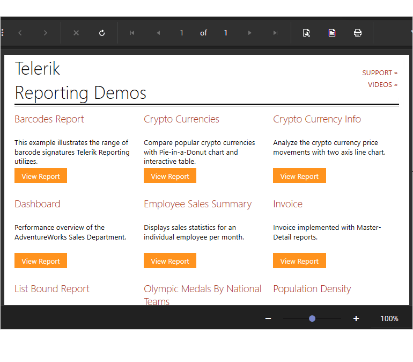This screenshot has width=413, height=362.
Task: Open the export document icon
Action: coord(332,33)
